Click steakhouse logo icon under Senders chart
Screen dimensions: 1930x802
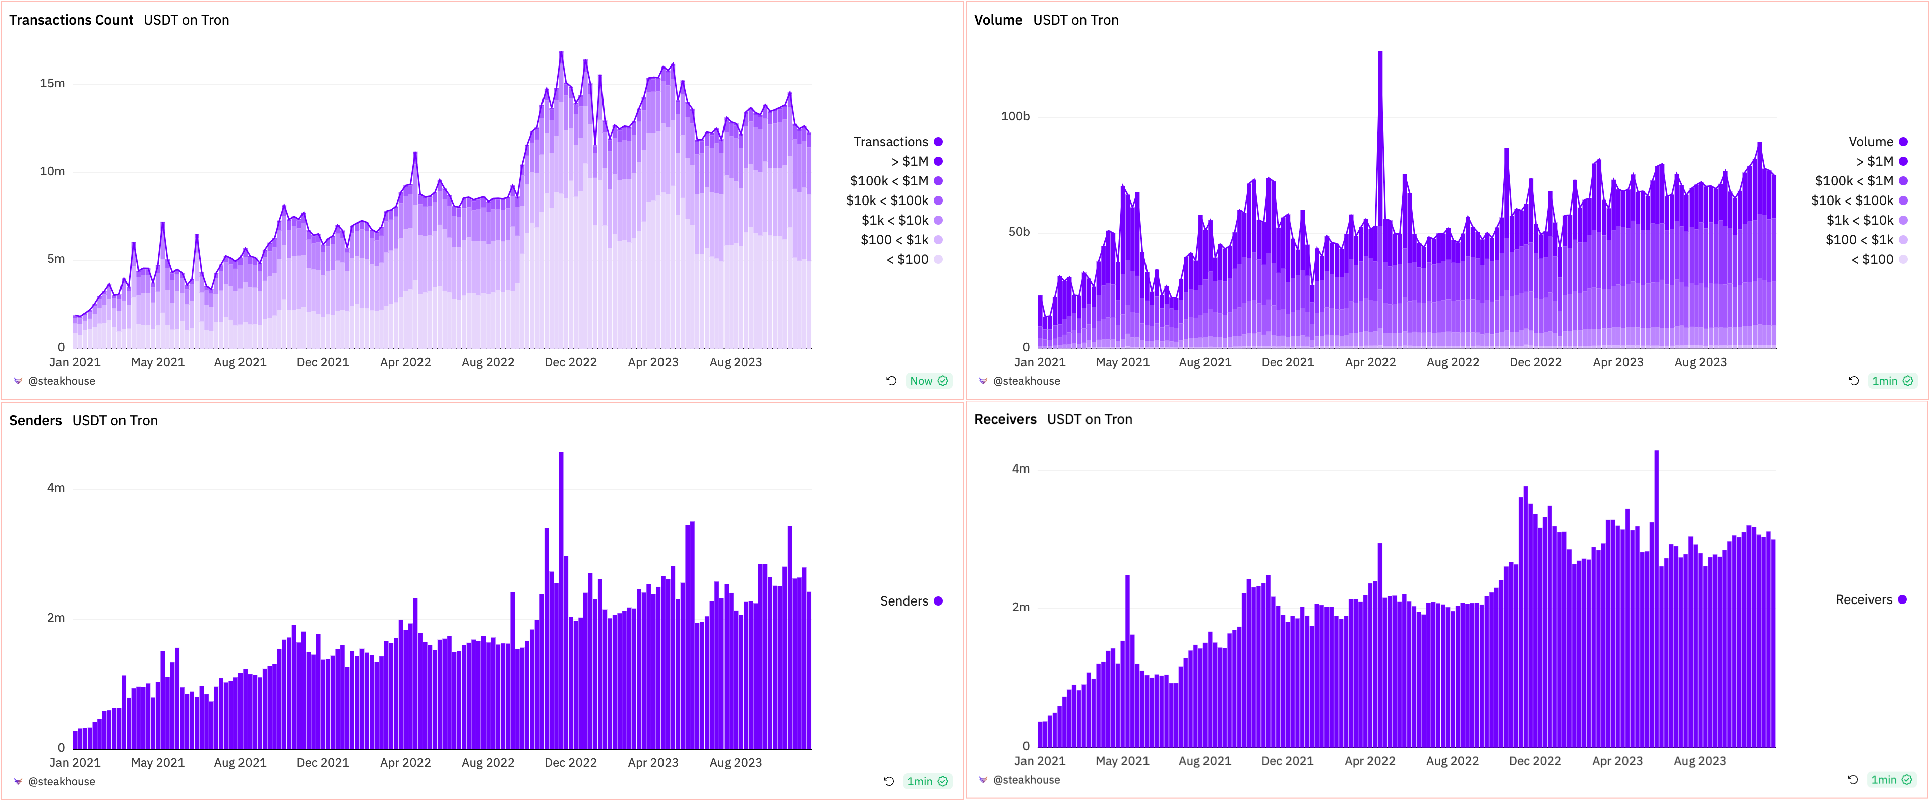pos(18,781)
